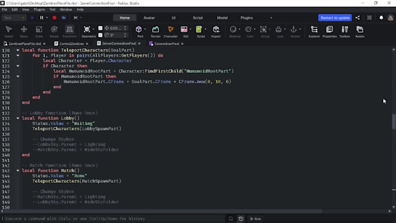Click the command bar input field
The width and height of the screenshot is (396, 223).
(x=114, y=219)
